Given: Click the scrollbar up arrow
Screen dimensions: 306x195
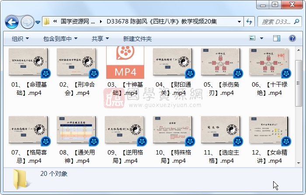Looking at the screenshot, I should pos(299,50).
